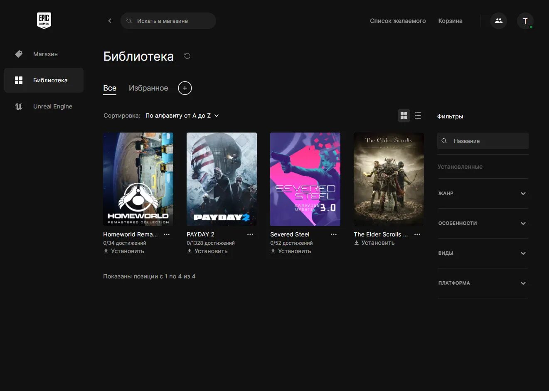
Task: Click 0/34 достижений text
Action: coord(125,243)
